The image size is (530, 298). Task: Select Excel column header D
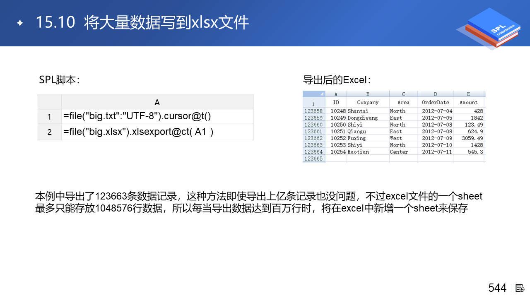point(436,94)
